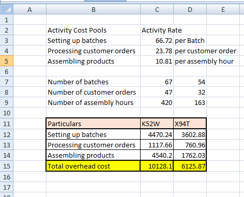Click the 66.72 rate cell
The image size is (244, 197).
[157, 40]
